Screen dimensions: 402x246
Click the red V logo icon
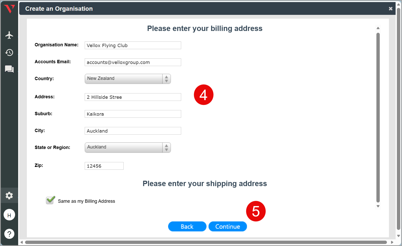coord(9,9)
